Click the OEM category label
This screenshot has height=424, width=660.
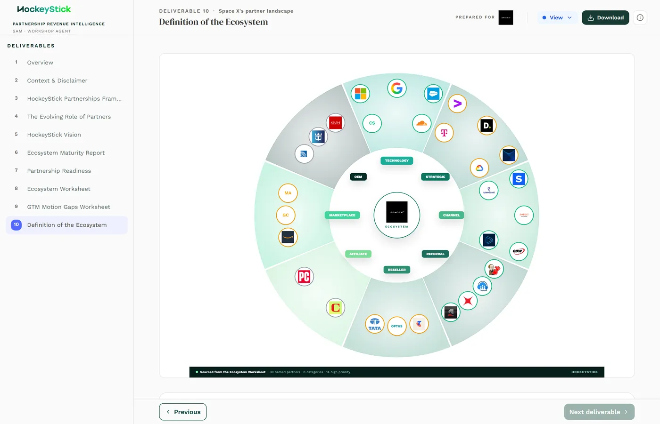(x=358, y=177)
